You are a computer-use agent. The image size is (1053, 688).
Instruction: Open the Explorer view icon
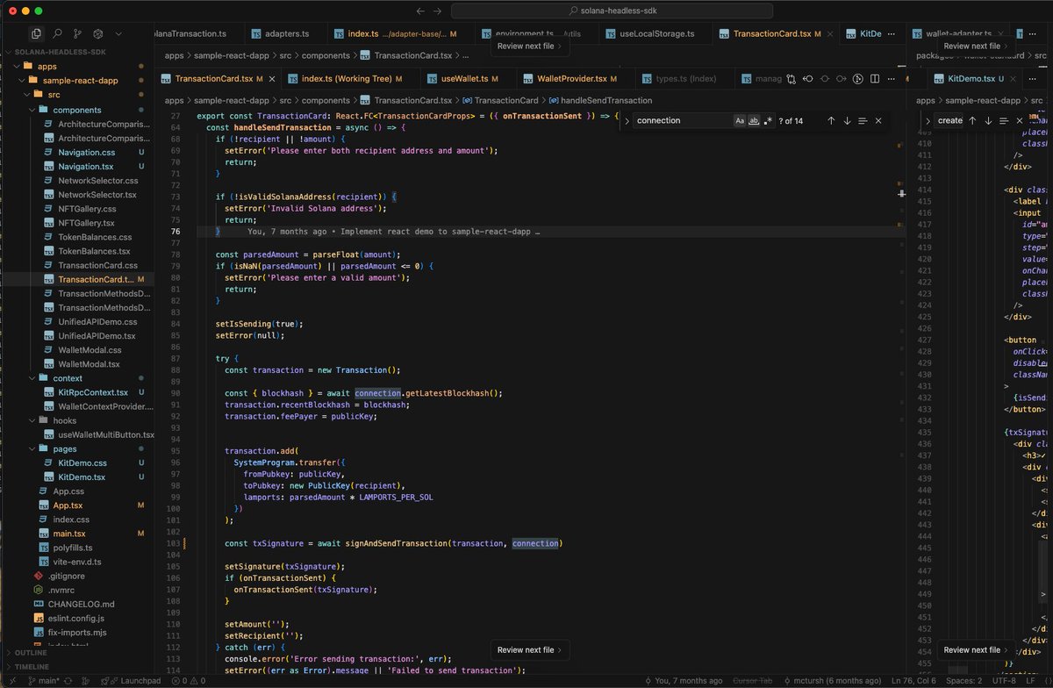tap(36, 34)
